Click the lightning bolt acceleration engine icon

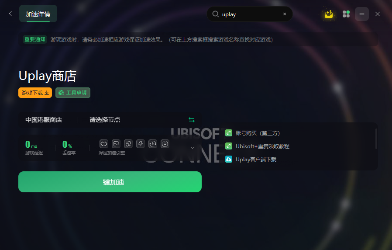(141, 144)
